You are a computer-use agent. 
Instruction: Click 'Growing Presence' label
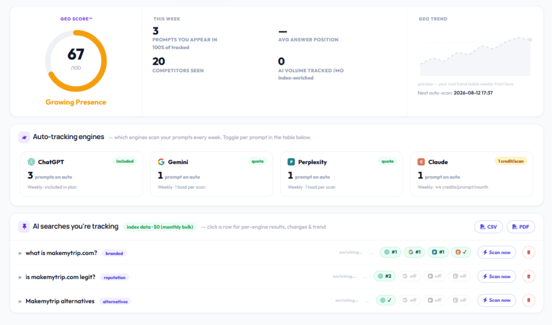pyautogui.click(x=75, y=102)
